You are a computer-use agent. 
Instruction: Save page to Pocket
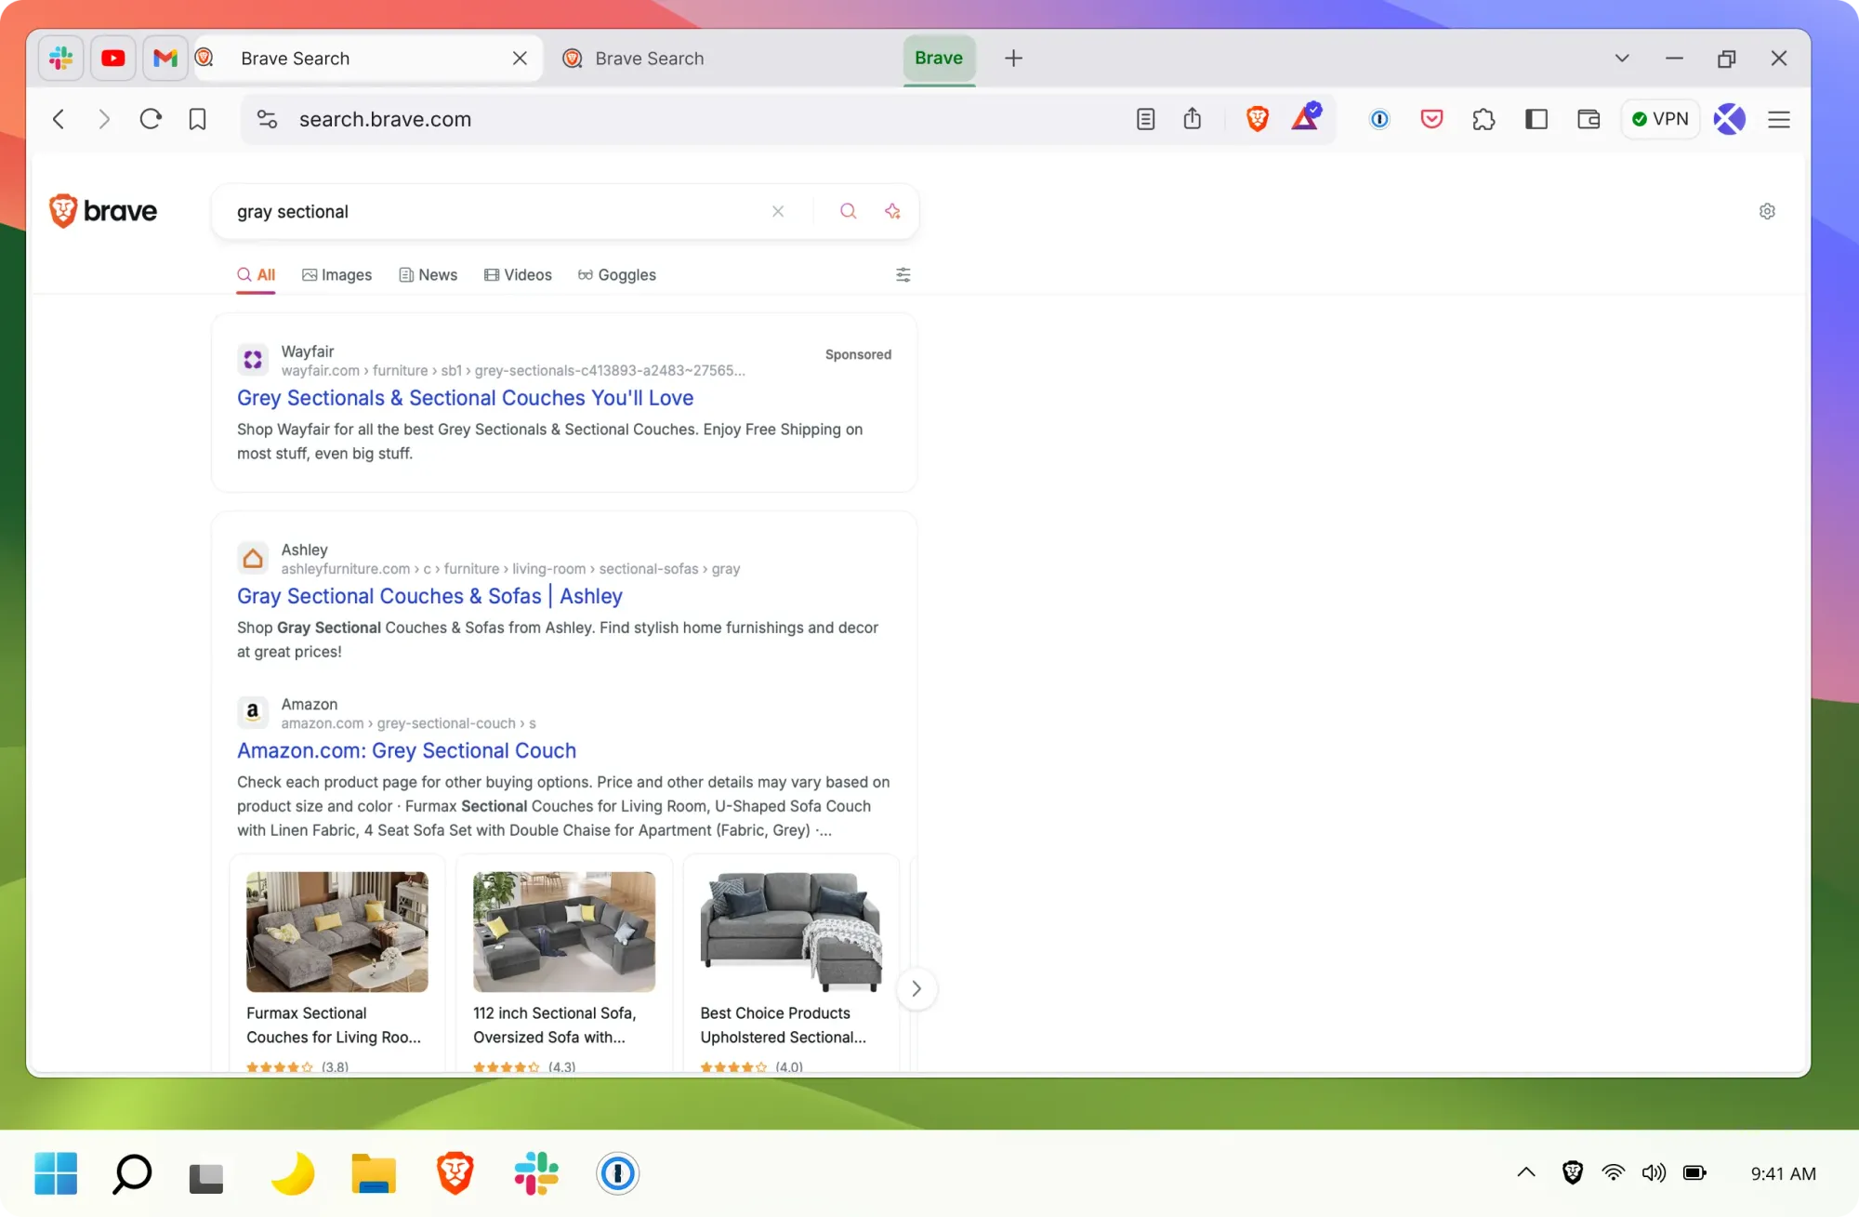click(1432, 119)
